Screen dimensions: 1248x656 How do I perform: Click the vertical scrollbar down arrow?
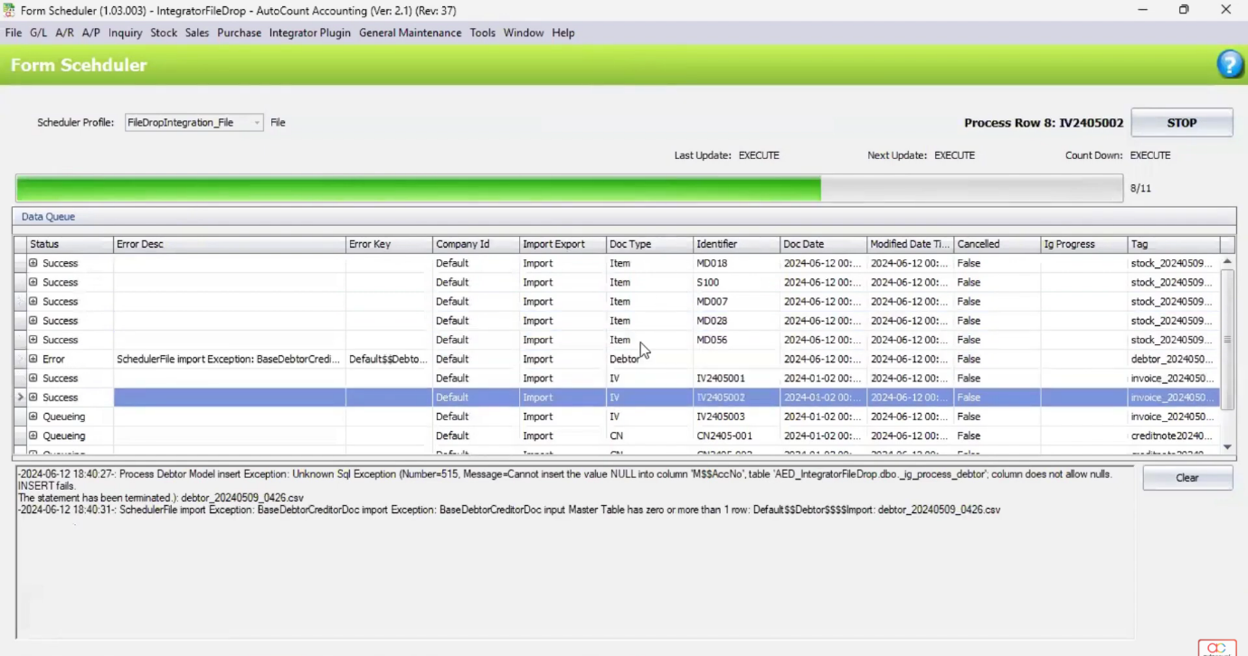point(1227,446)
